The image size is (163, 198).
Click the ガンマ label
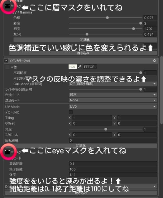[17, 34]
